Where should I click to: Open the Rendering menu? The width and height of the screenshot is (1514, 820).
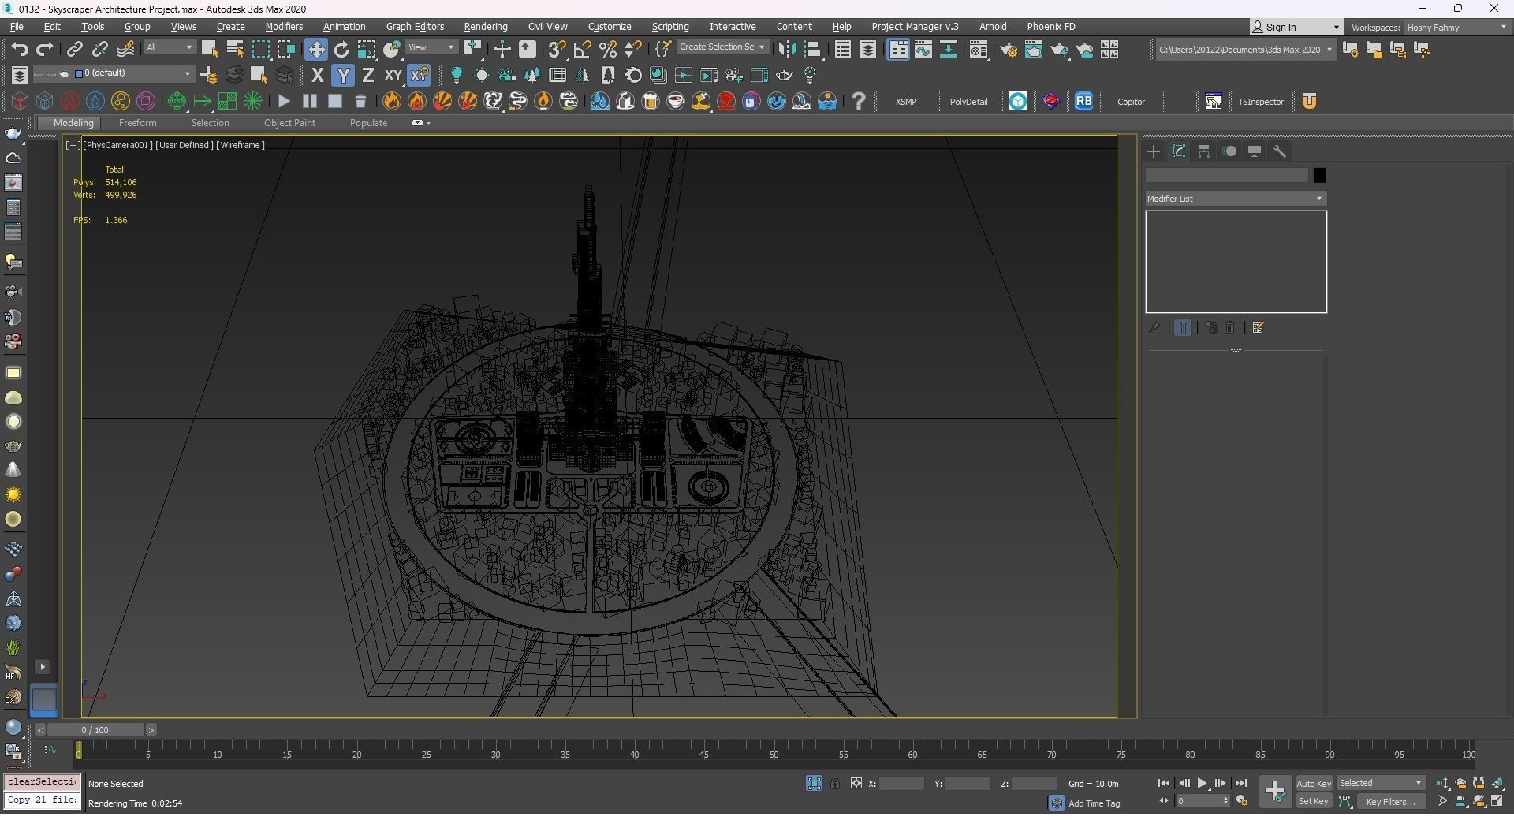click(x=486, y=27)
